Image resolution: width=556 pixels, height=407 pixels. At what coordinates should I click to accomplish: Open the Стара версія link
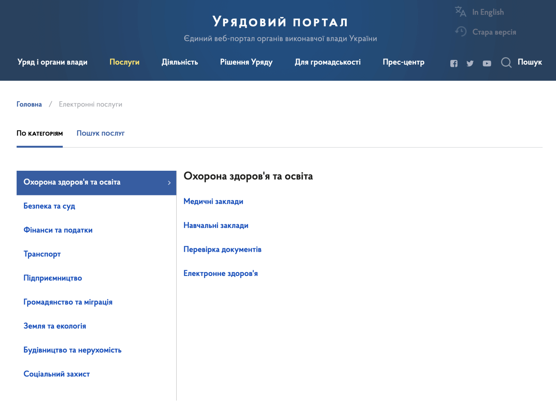[x=494, y=32]
